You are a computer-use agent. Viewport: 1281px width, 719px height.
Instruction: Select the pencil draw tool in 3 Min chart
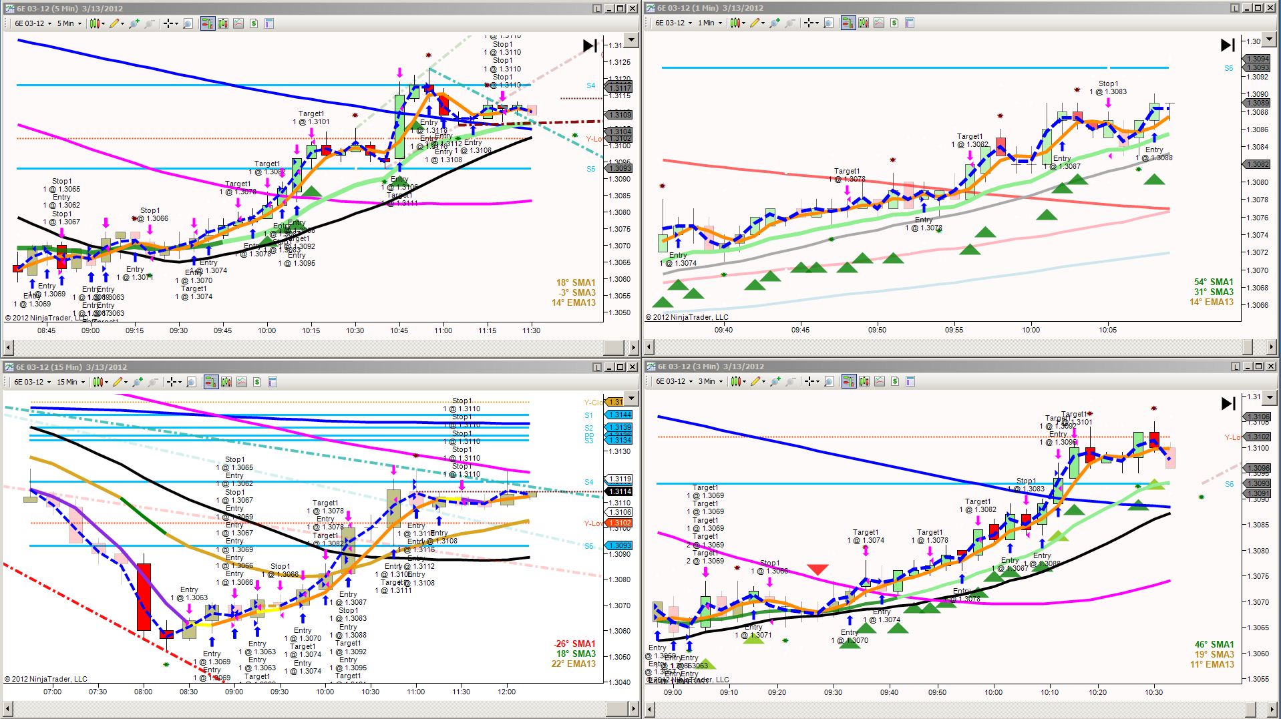point(755,381)
